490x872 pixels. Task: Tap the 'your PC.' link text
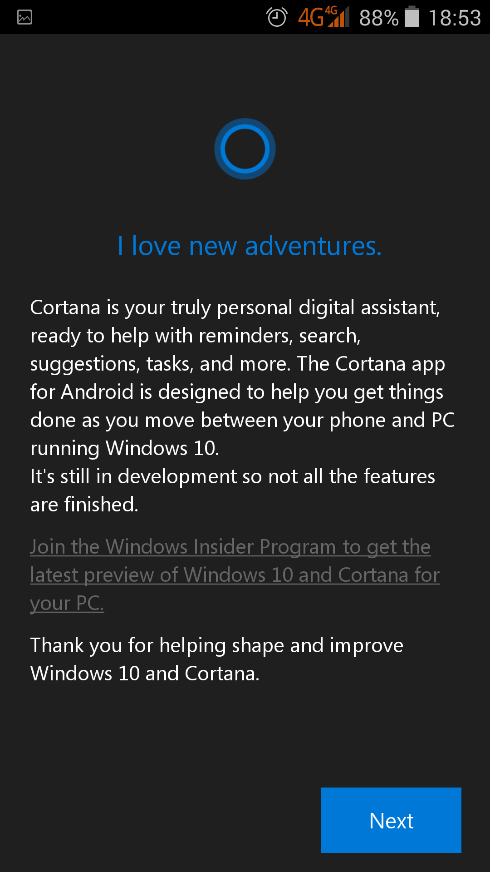coord(67,604)
